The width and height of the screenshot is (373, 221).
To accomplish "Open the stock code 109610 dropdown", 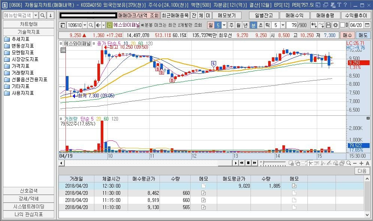I will pos(85,25).
